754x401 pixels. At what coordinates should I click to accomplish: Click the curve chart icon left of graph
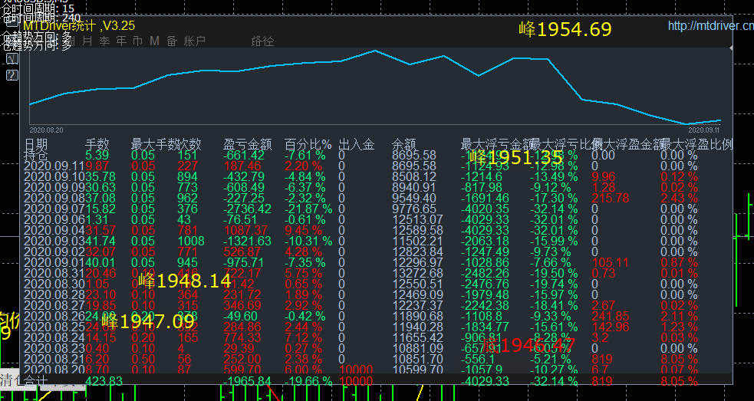tap(12, 59)
